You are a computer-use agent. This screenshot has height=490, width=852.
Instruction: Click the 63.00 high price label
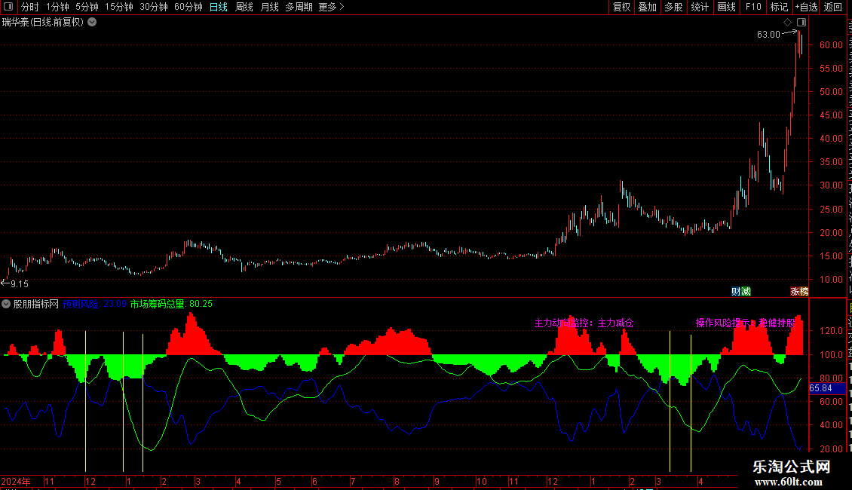click(768, 34)
